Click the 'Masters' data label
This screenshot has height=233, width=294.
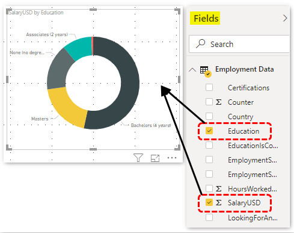pyautogui.click(x=40, y=119)
